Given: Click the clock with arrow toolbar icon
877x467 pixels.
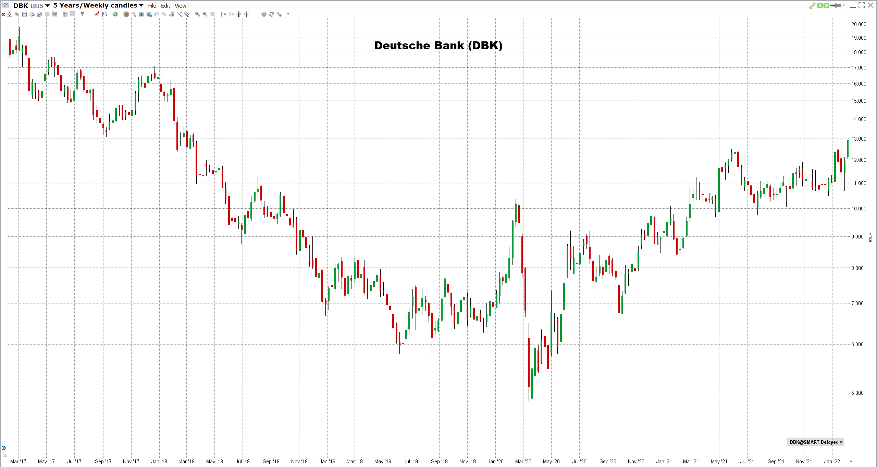Looking at the screenshot, I should click(x=39, y=14).
